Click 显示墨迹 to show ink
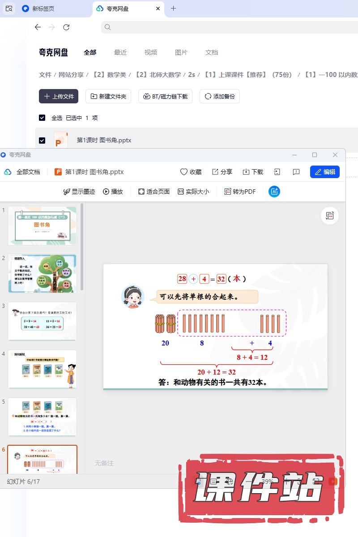 pos(79,192)
